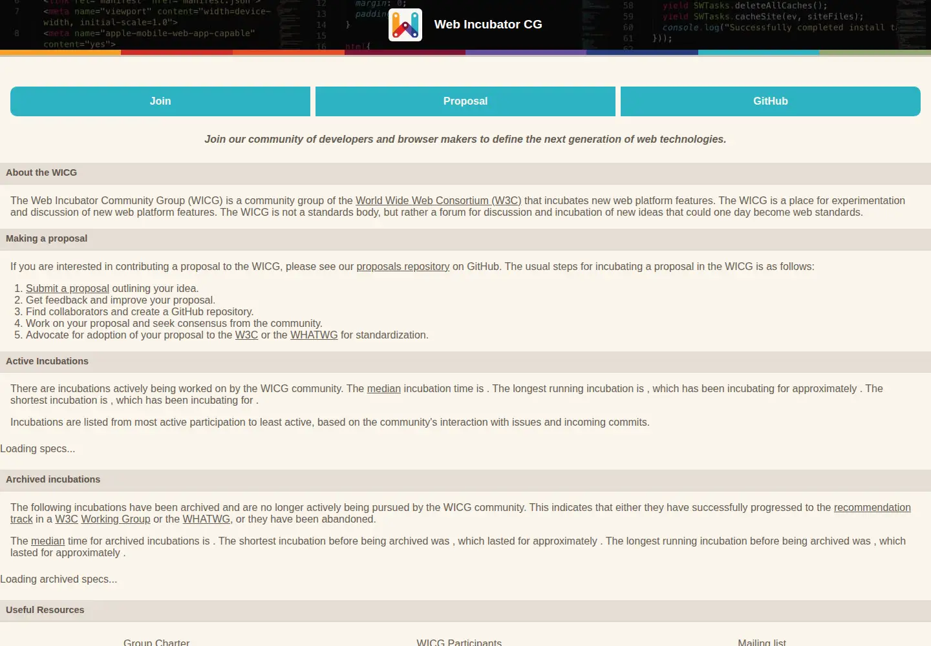Click the Archived incubations heading

[53, 479]
